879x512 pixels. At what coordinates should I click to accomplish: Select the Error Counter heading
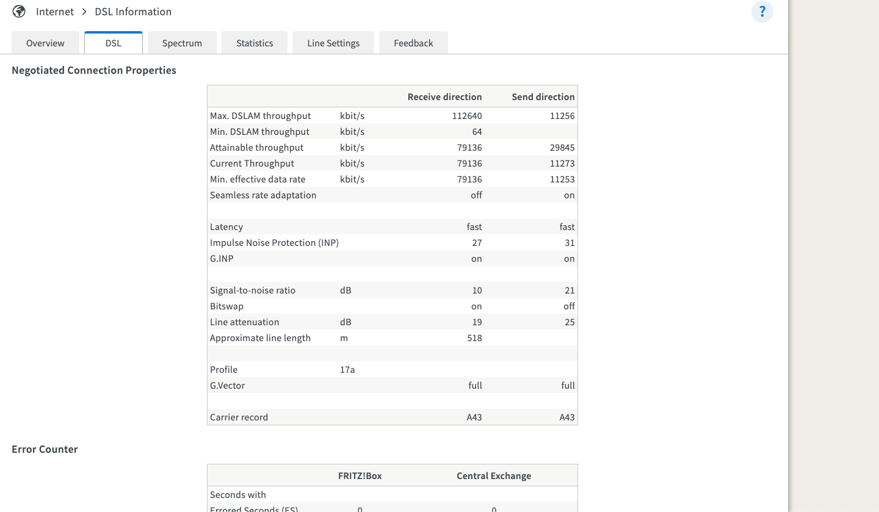pos(45,449)
